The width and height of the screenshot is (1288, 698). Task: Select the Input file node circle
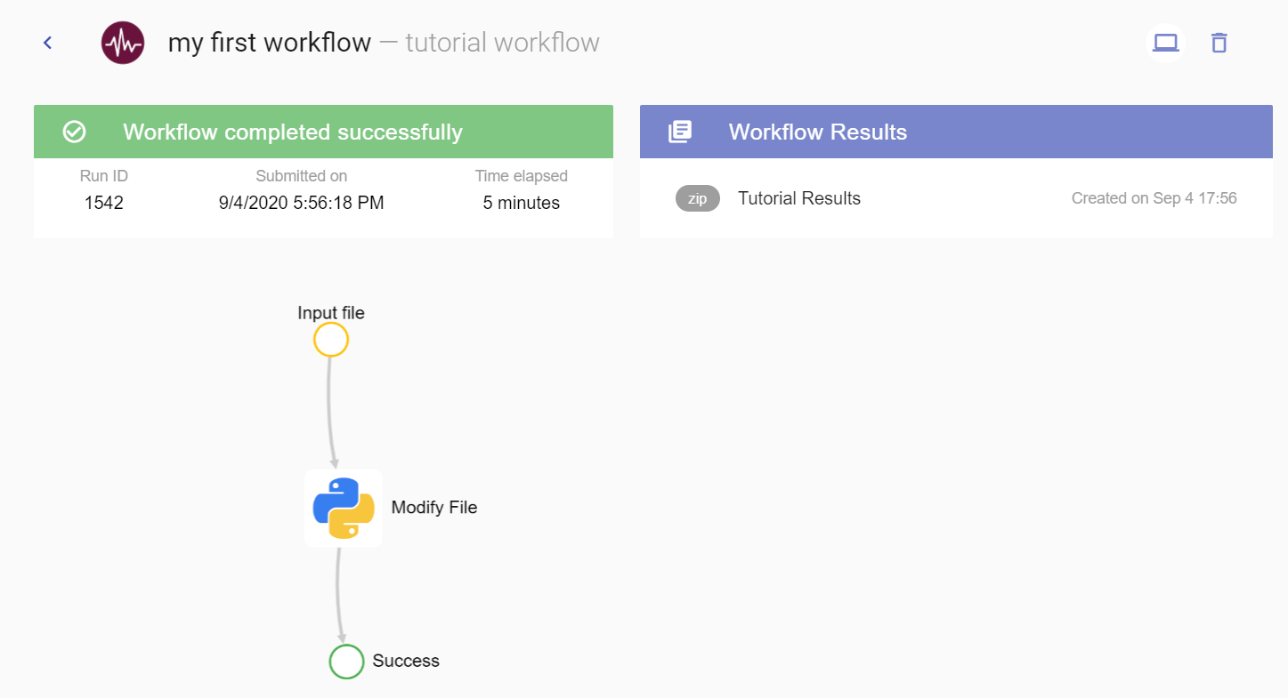point(331,340)
